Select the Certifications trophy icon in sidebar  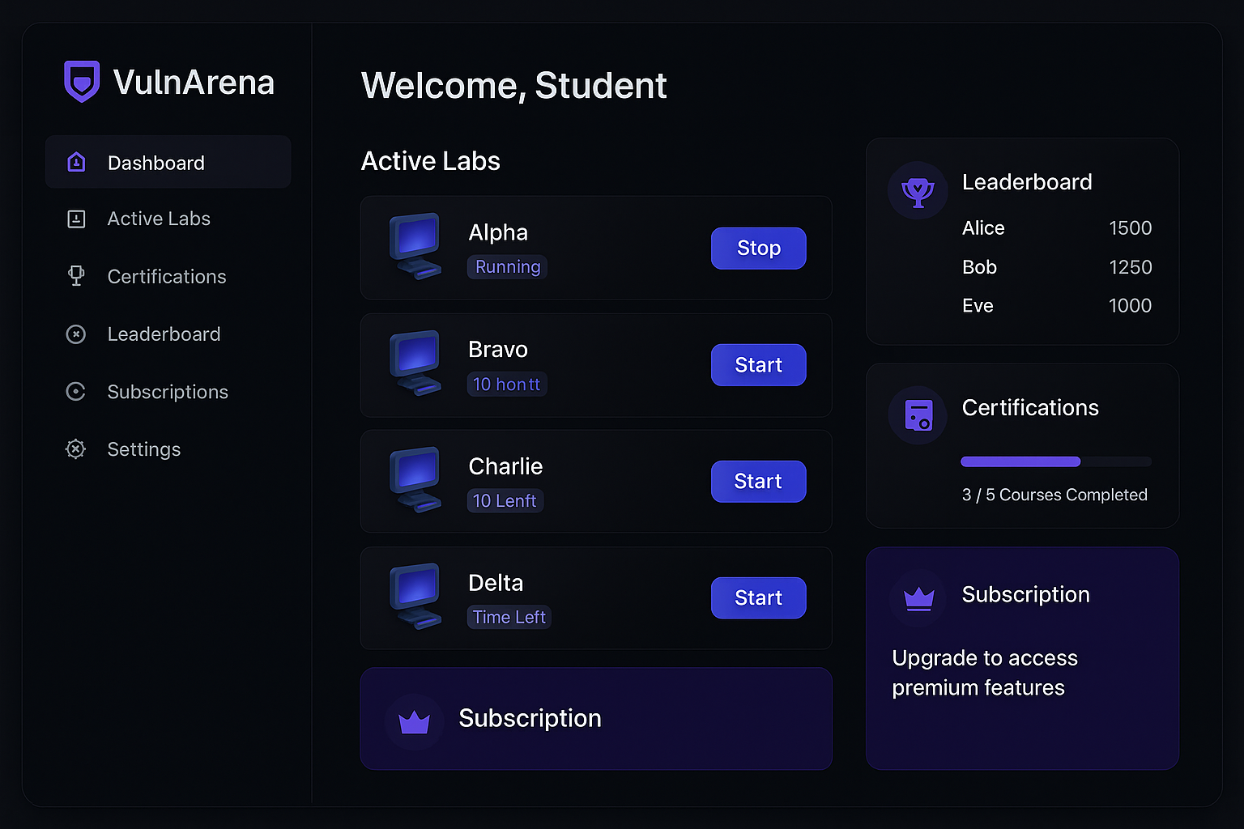[x=76, y=276]
